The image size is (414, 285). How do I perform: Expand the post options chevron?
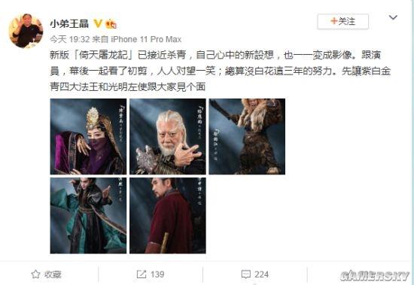[x=393, y=18]
